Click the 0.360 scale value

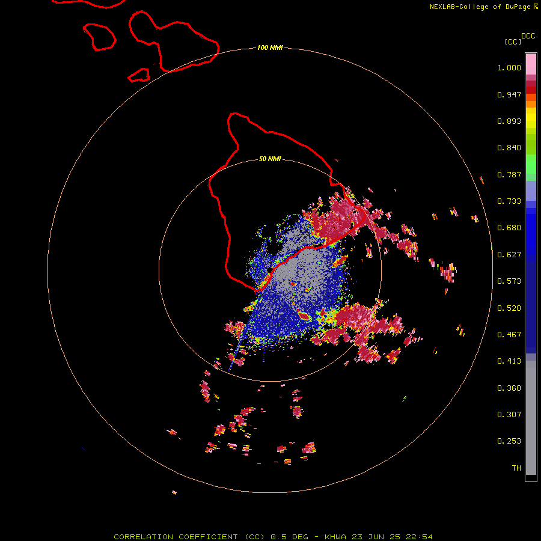(x=509, y=388)
